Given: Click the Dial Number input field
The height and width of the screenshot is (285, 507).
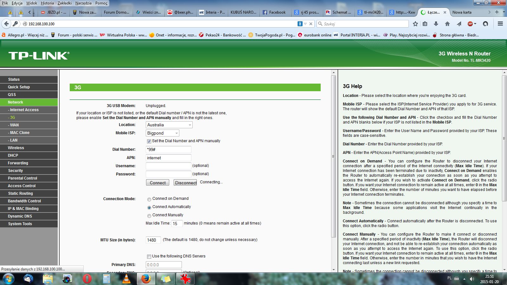Looking at the screenshot, I should tap(168, 149).
